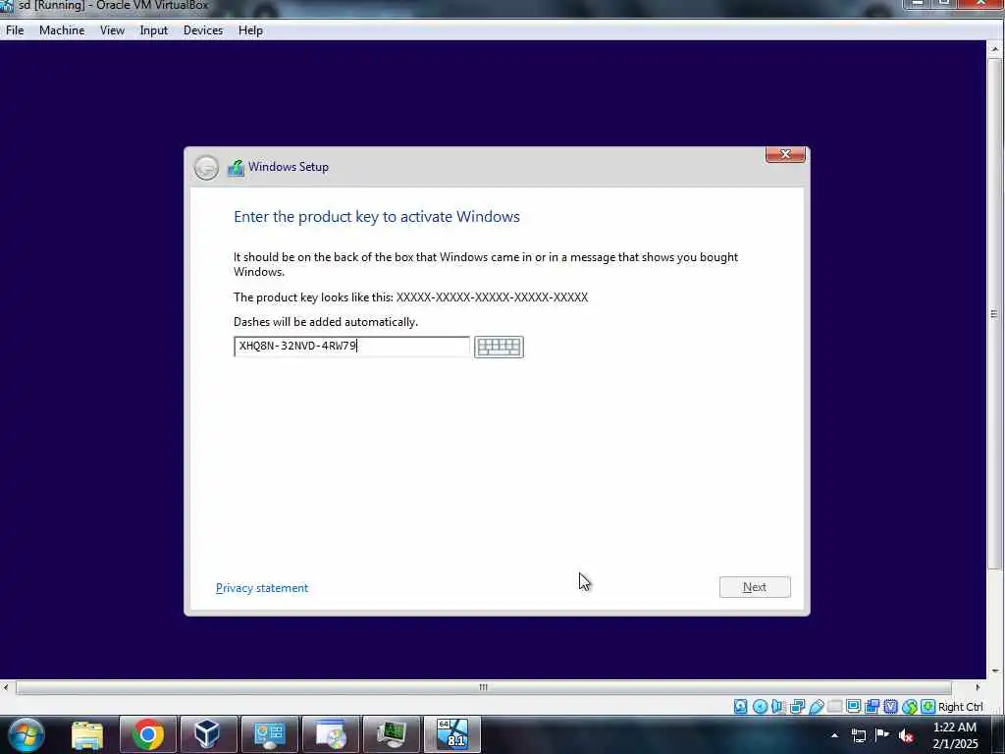
Task: Click the scroll right arrow at the bottom
Action: (979, 687)
